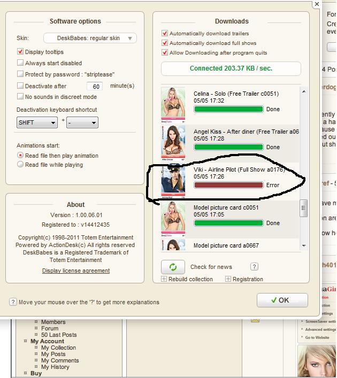Screen dimensions: 337x378
Task: Open the Display license agreement link
Action: tap(76, 271)
